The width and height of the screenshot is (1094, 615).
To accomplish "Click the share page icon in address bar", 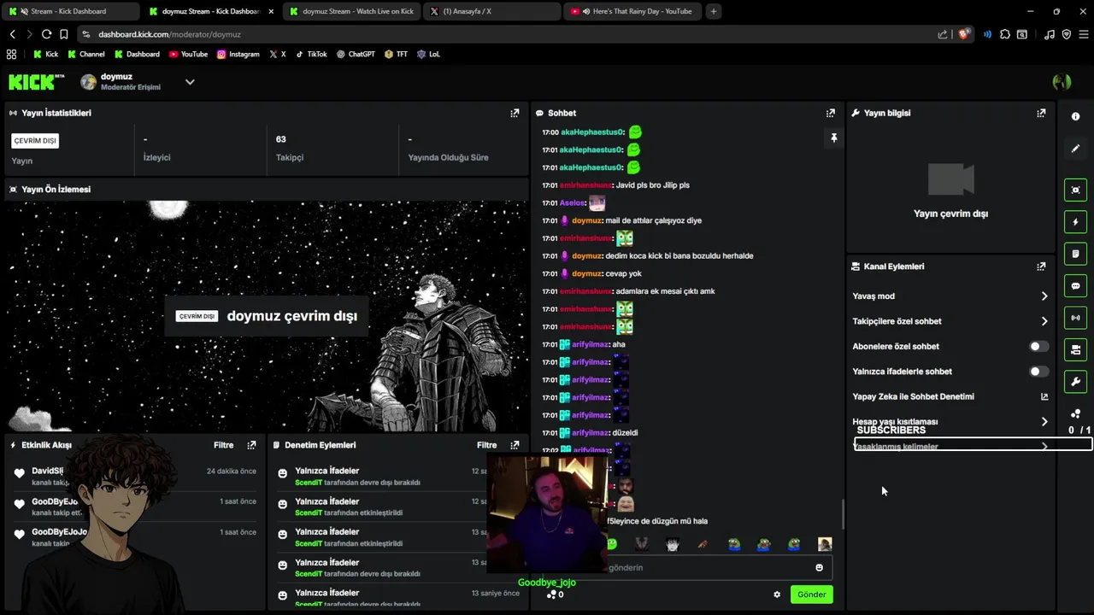I will point(943,34).
